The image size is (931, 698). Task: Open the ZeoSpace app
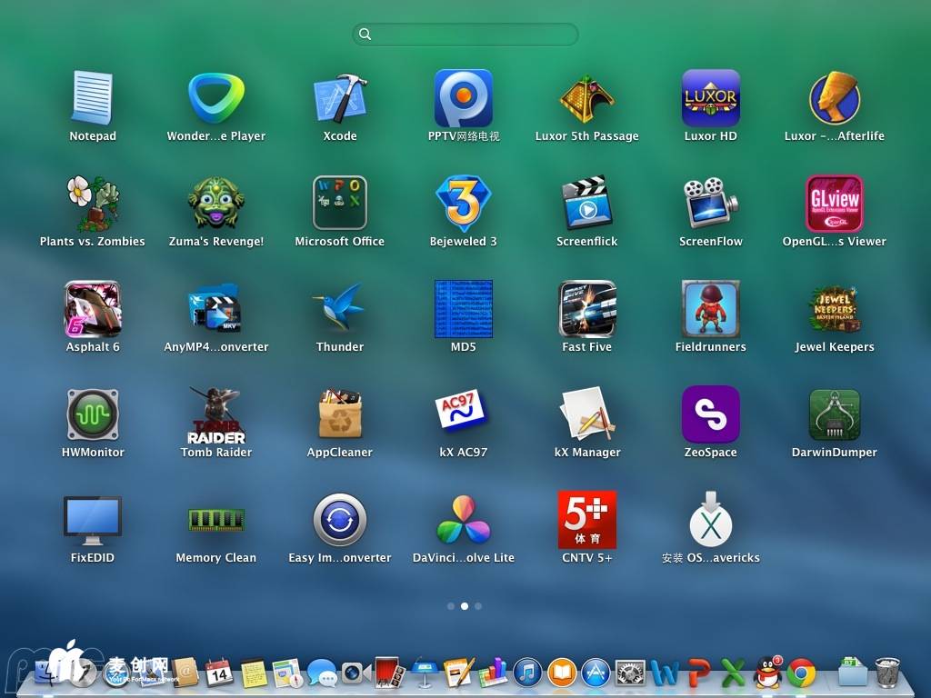[711, 415]
